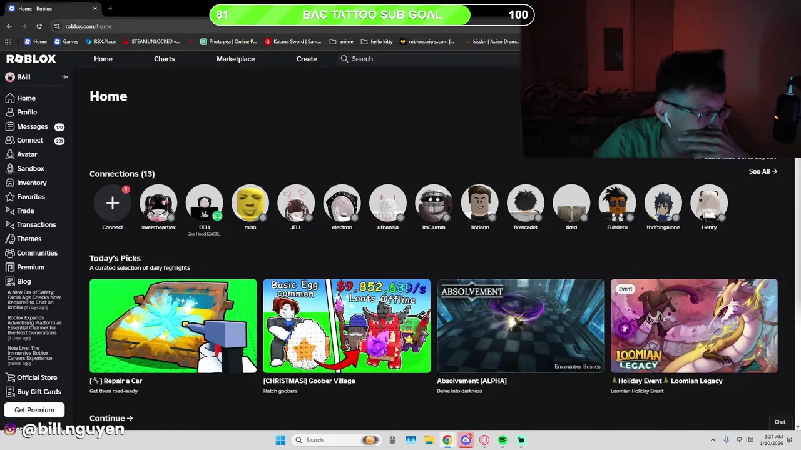The height and width of the screenshot is (450, 801).
Task: Open Home in the left sidebar
Action: 21,98
